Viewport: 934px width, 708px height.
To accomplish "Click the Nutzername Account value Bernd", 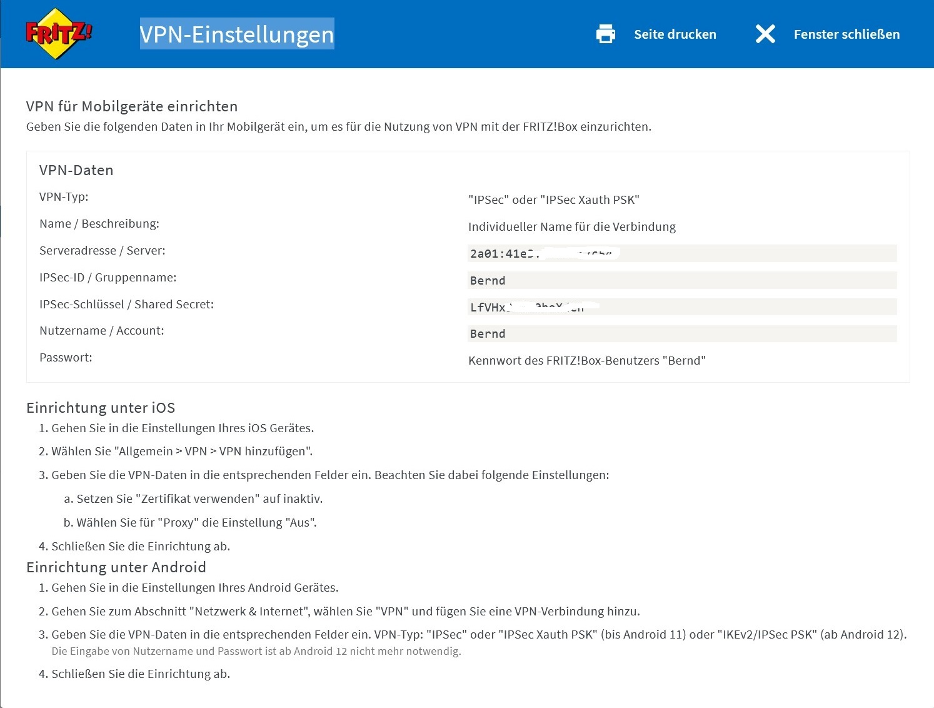I will click(x=682, y=333).
